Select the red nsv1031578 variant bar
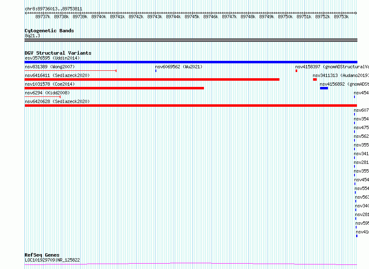The height and width of the screenshot is (269, 369). pos(114,88)
